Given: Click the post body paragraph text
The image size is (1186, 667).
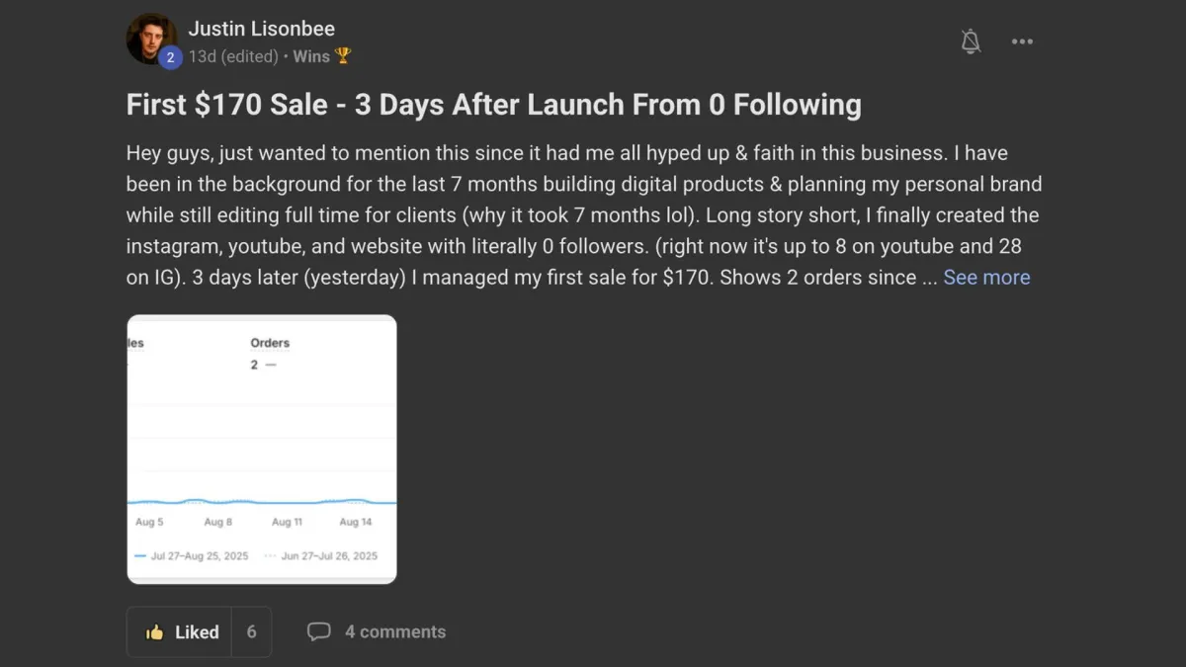Looking at the screenshot, I should click(583, 215).
